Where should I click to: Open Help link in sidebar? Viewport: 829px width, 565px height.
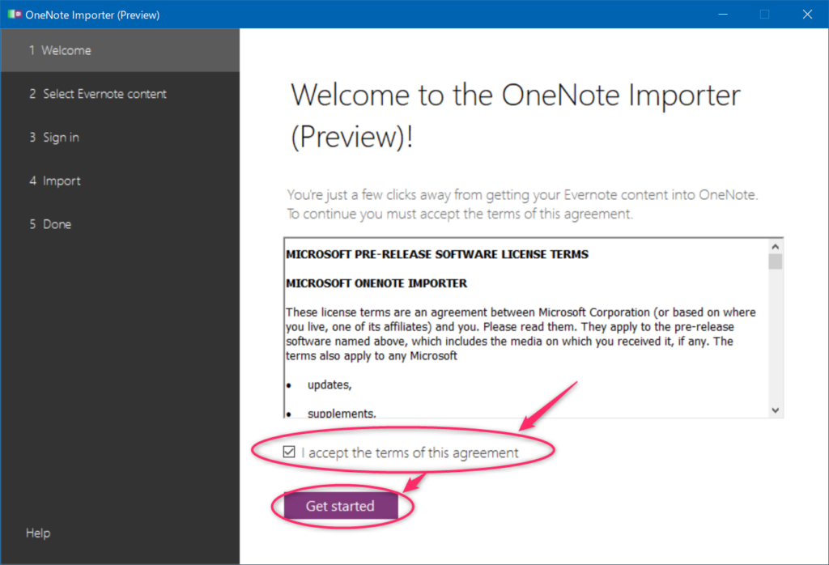[x=38, y=533]
